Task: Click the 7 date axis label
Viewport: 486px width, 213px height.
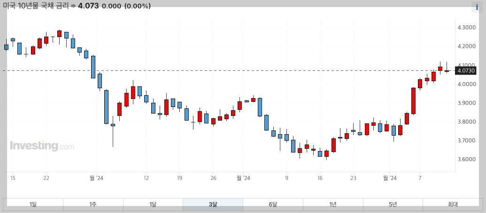Action: click(420, 178)
